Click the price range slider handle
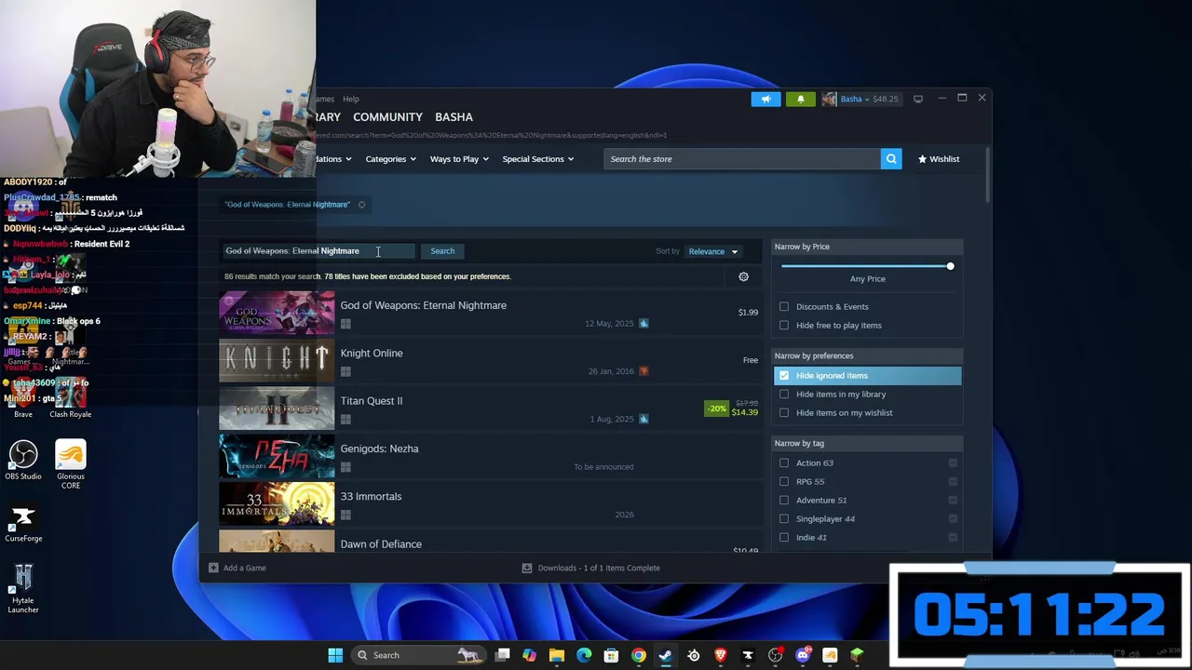This screenshot has width=1192, height=670. [950, 266]
